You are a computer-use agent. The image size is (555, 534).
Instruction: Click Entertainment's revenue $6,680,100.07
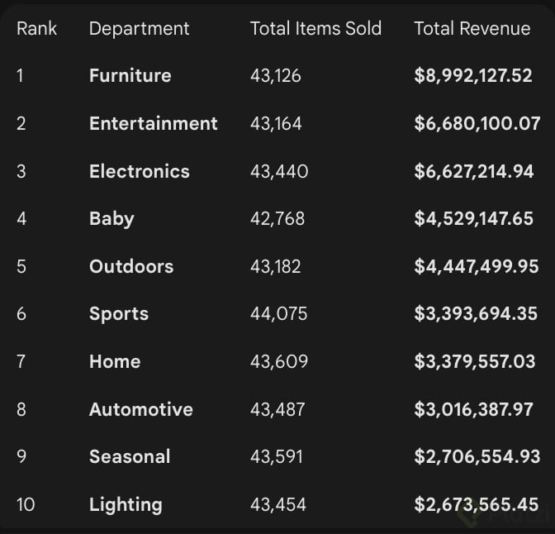click(477, 124)
